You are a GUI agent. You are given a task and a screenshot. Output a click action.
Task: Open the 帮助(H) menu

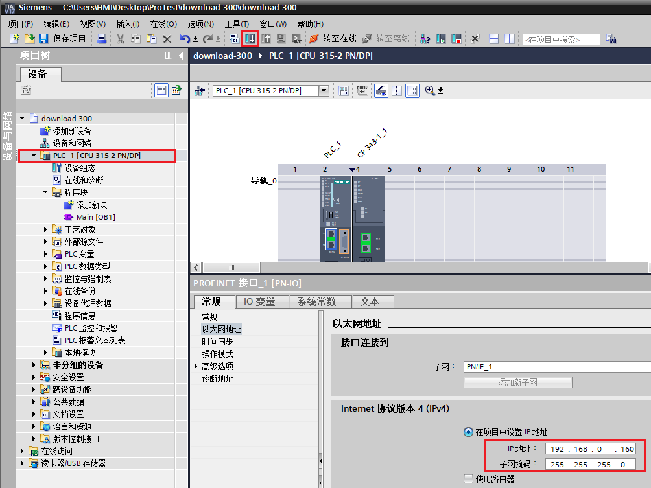pyautogui.click(x=310, y=24)
